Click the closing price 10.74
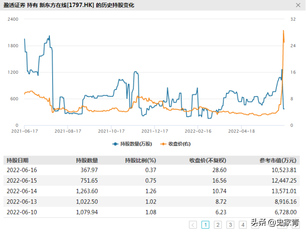This screenshot has height=233, width=306. (x=219, y=191)
